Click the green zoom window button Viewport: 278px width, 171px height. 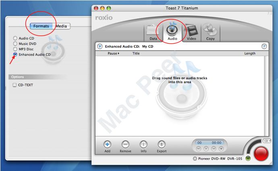[109, 8]
